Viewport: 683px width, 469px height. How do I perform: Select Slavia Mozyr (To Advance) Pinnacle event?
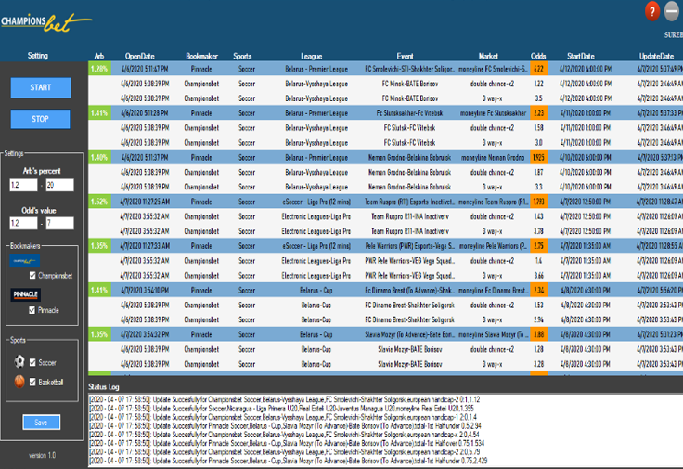[409, 334]
